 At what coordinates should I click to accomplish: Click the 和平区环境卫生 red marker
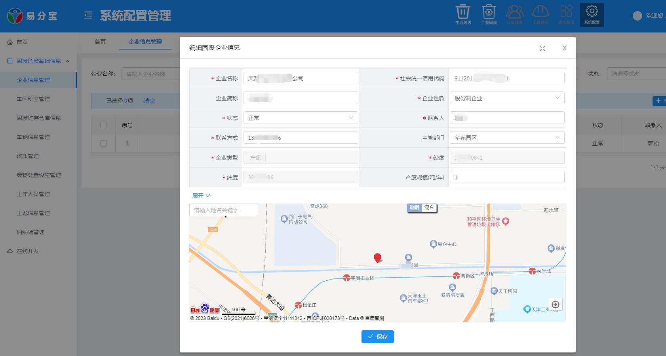click(x=506, y=221)
